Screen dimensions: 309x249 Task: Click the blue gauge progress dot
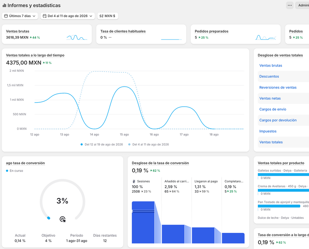[49, 218]
